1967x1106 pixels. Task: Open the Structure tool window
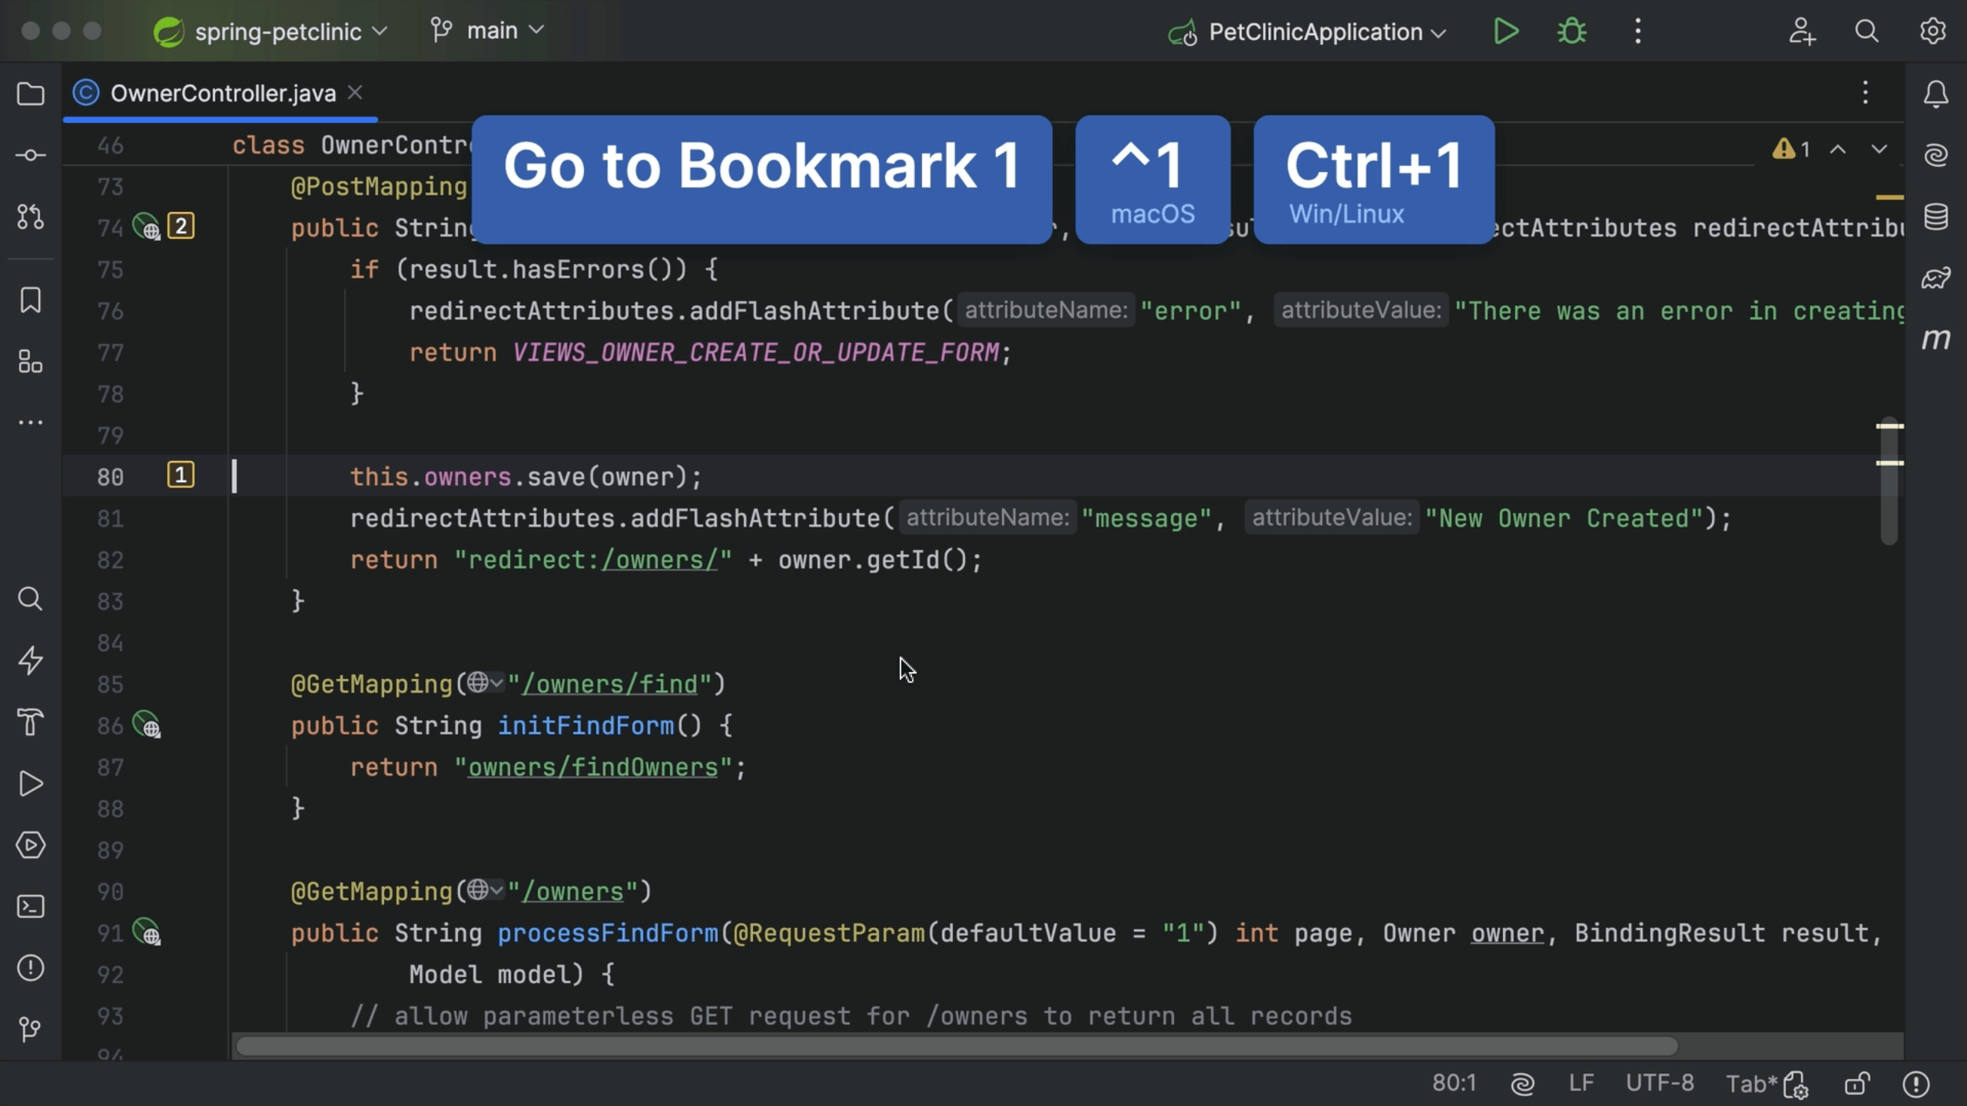point(31,362)
